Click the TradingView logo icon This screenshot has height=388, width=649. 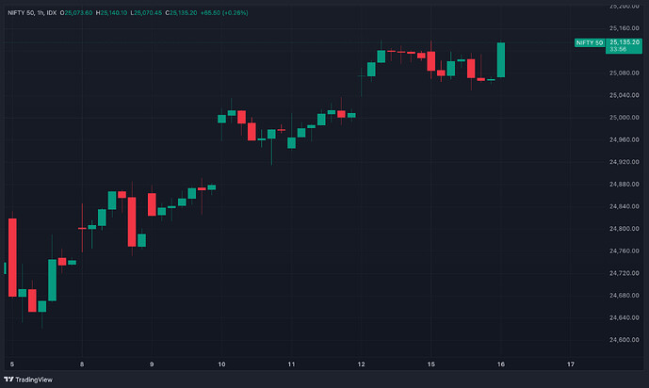click(8, 379)
